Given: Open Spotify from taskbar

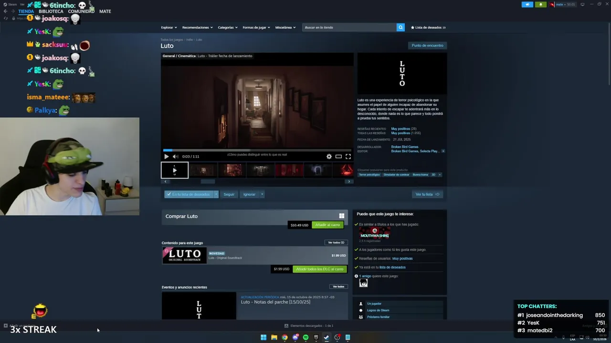Looking at the screenshot, I should pyautogui.click(x=305, y=337).
